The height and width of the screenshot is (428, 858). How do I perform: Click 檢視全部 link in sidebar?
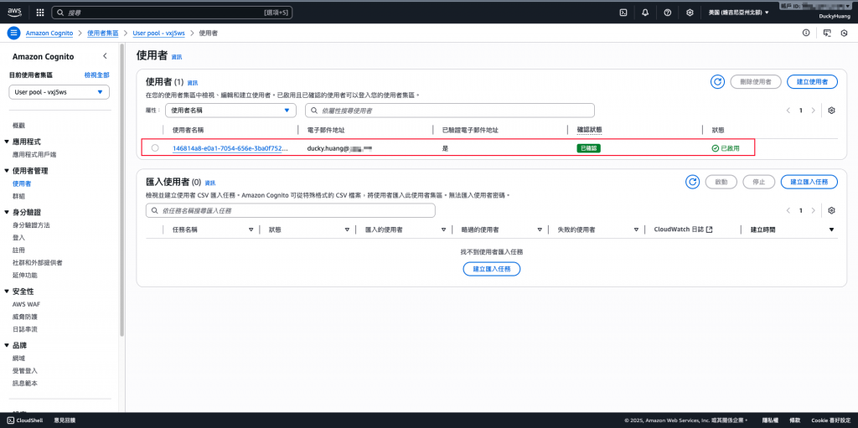pyautogui.click(x=97, y=75)
